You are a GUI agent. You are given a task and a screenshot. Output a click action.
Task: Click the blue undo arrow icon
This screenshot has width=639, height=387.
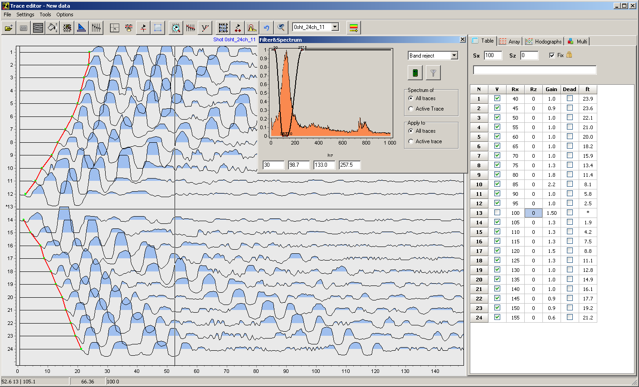(267, 28)
